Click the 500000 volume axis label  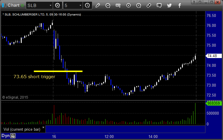213,113
